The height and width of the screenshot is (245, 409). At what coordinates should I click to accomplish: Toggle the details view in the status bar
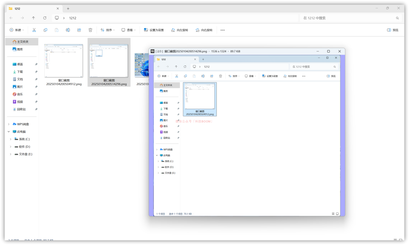click(x=395, y=240)
